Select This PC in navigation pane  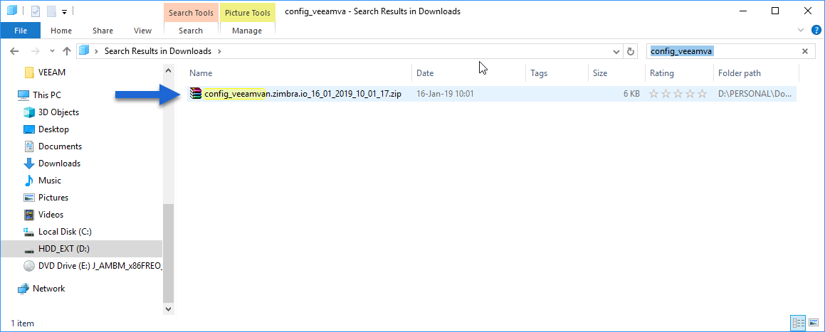(46, 95)
